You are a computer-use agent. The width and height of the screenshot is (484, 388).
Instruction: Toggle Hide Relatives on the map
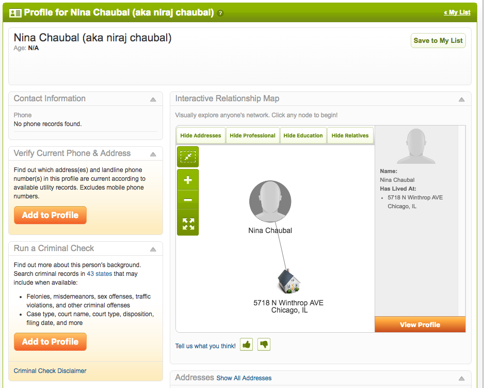tap(350, 135)
